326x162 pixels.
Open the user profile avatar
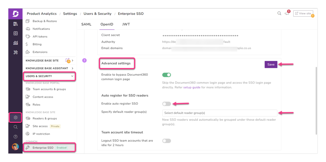(15, 147)
